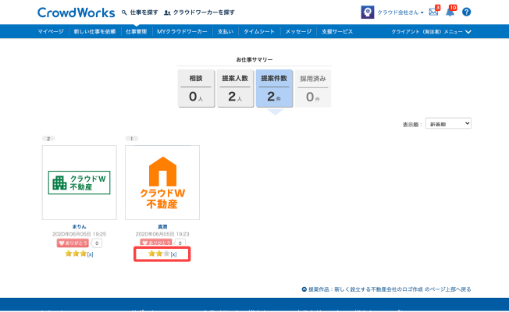Click the 新しい仕事を依頼 nav button

click(x=94, y=31)
